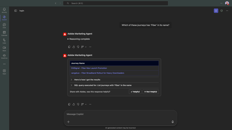Open the Chat section
The image size is (232, 130).
[x=4, y=26]
